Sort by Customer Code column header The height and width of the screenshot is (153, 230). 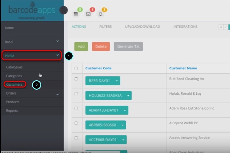(98, 68)
